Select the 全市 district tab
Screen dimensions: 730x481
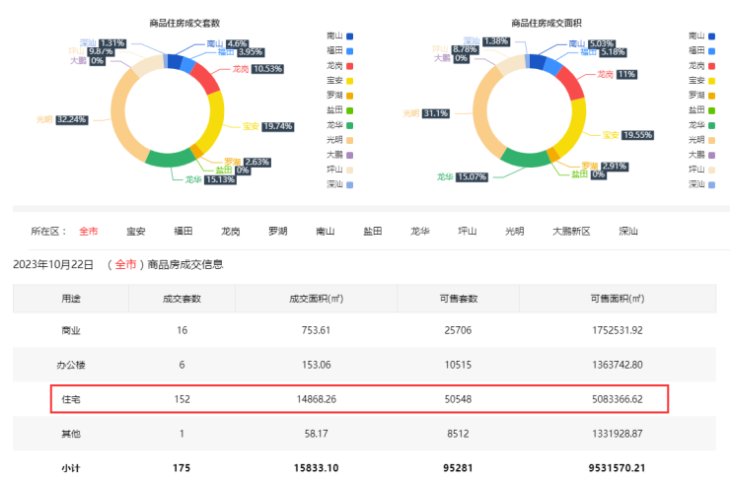point(88,231)
